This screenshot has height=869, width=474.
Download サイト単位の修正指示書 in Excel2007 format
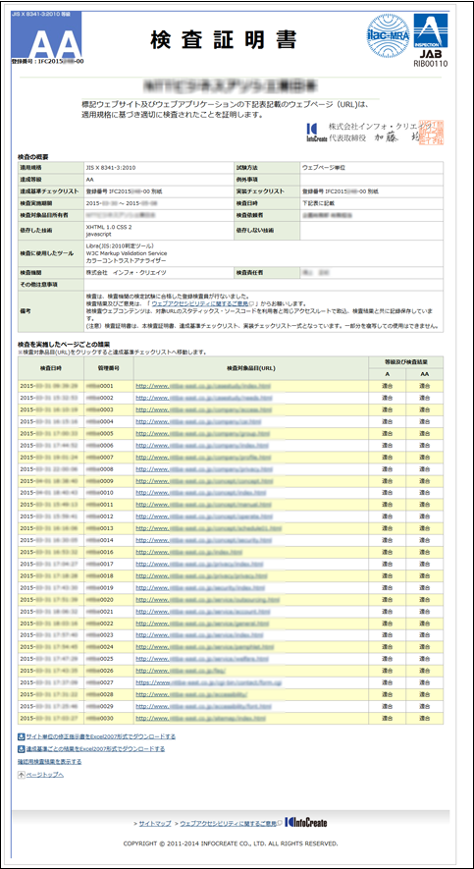click(x=100, y=736)
